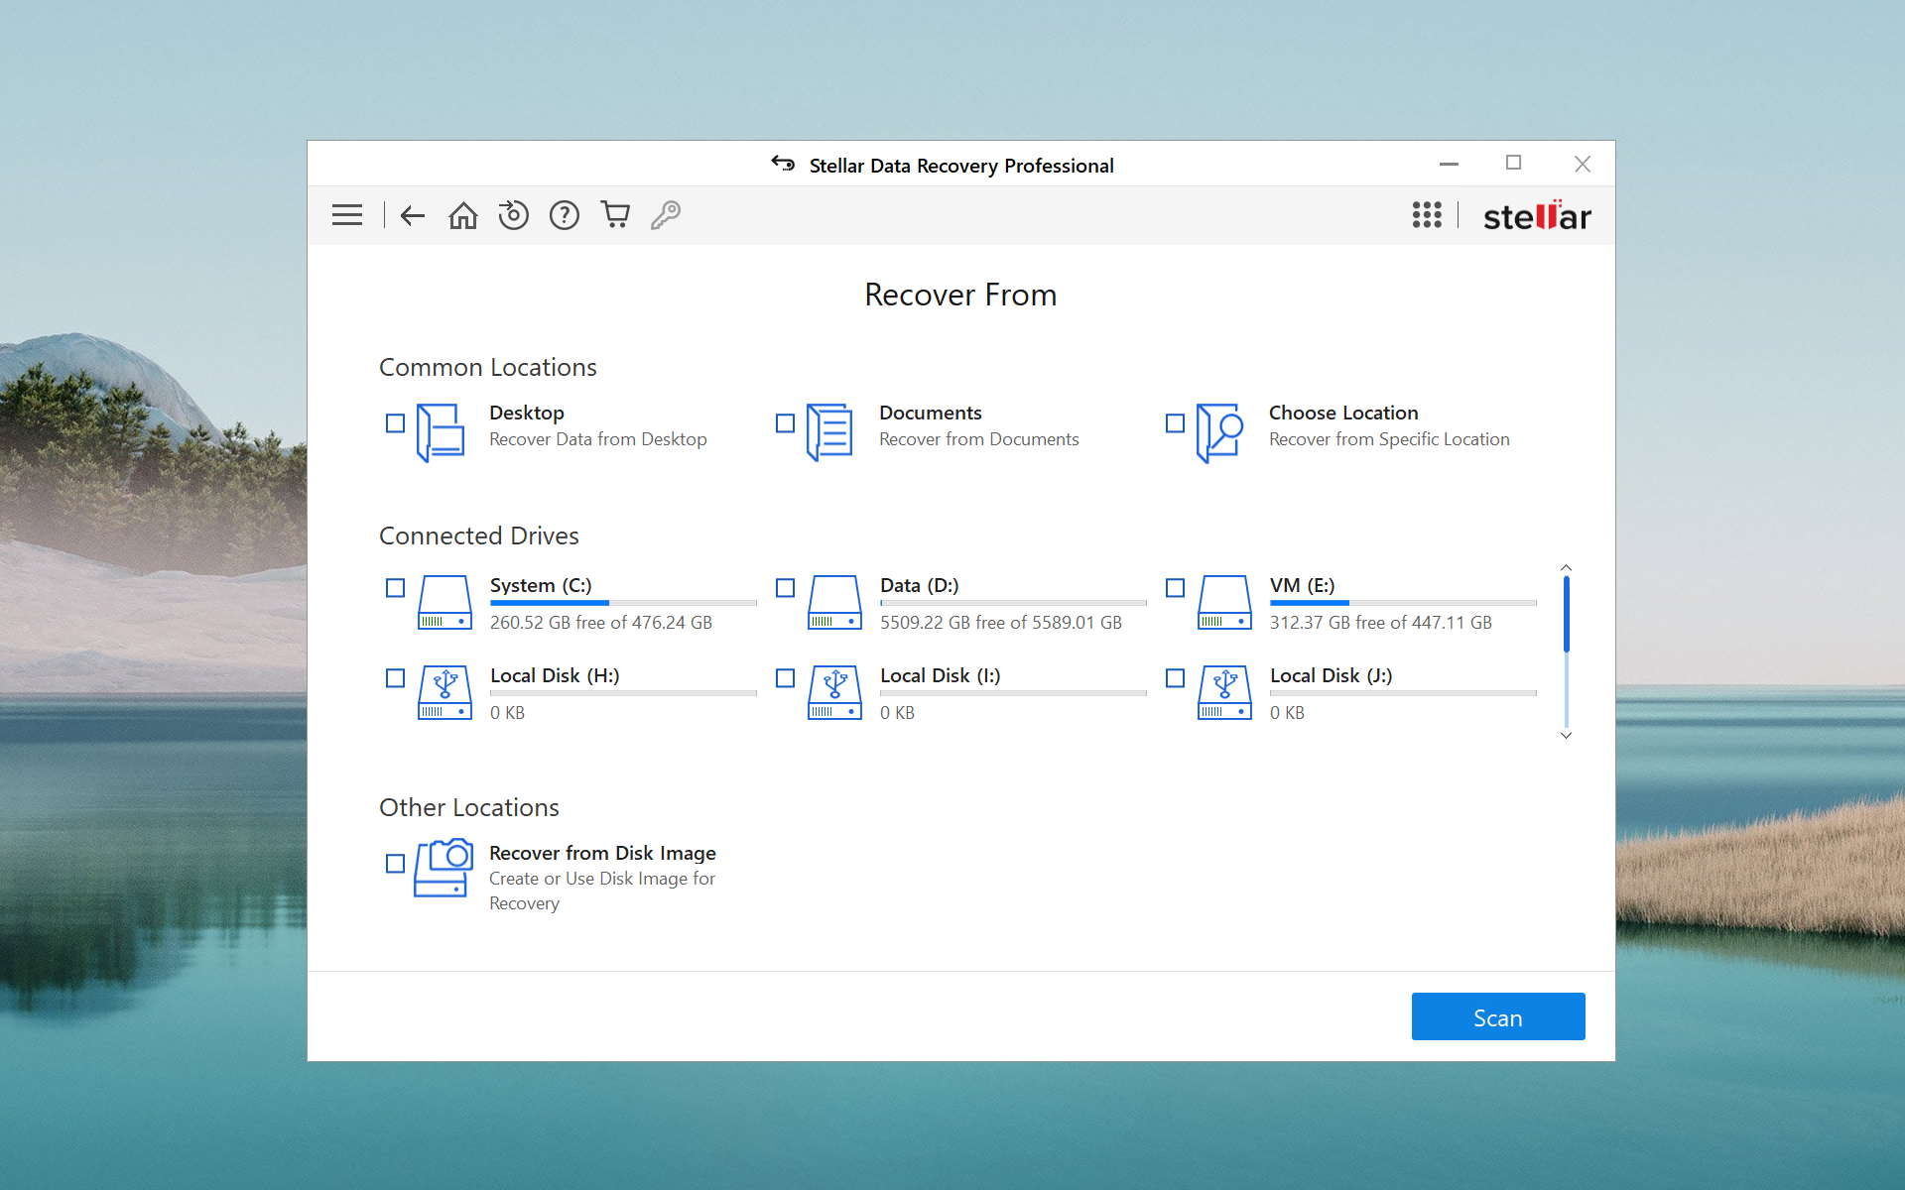Click the Local Disk (I:) name
Image resolution: width=1905 pixels, height=1190 pixels.
[941, 675]
